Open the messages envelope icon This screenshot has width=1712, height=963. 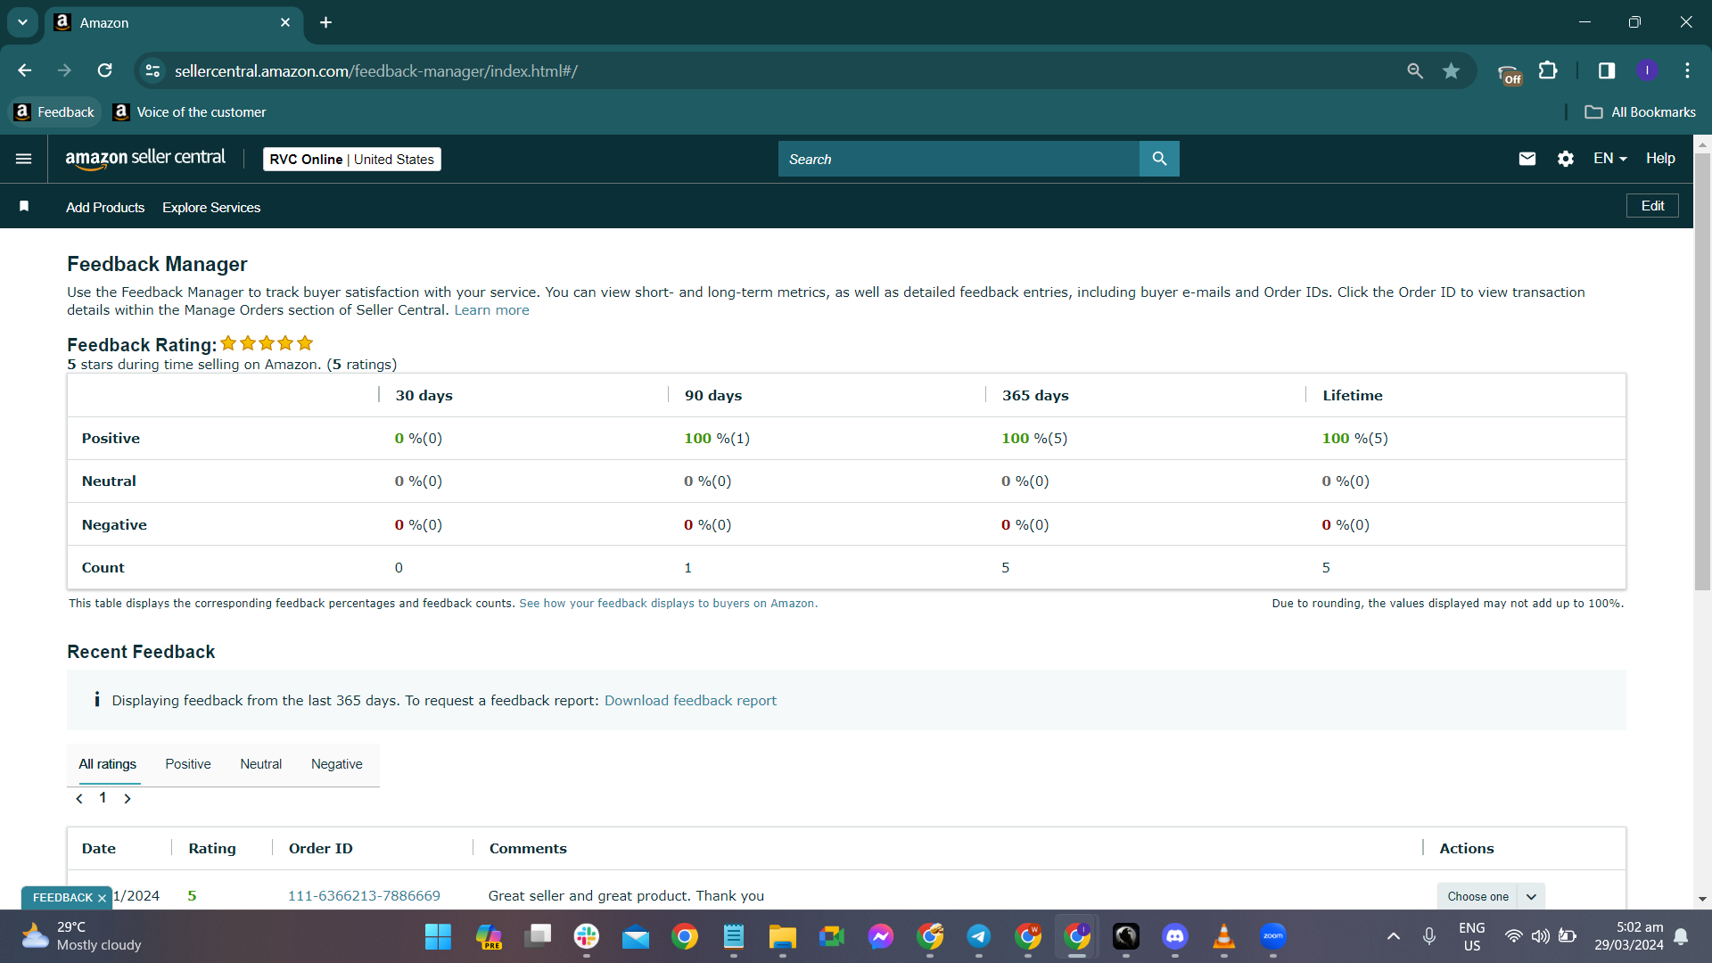(x=1527, y=159)
